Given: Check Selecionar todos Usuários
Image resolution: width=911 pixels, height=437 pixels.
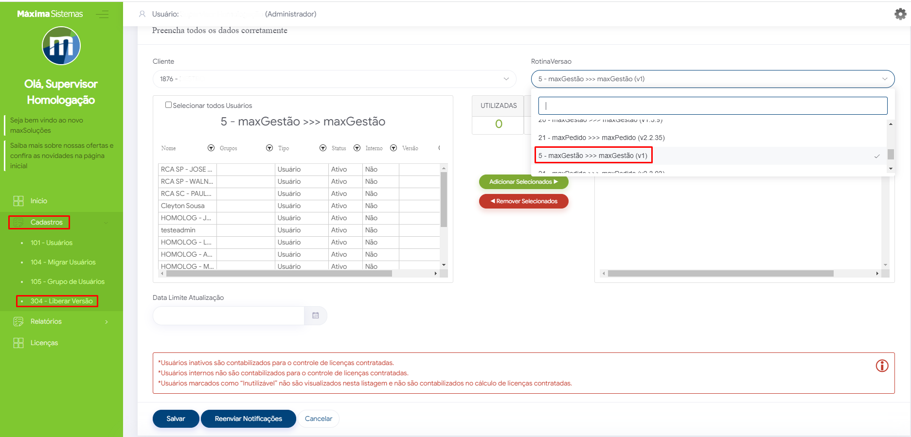Looking at the screenshot, I should pos(168,105).
